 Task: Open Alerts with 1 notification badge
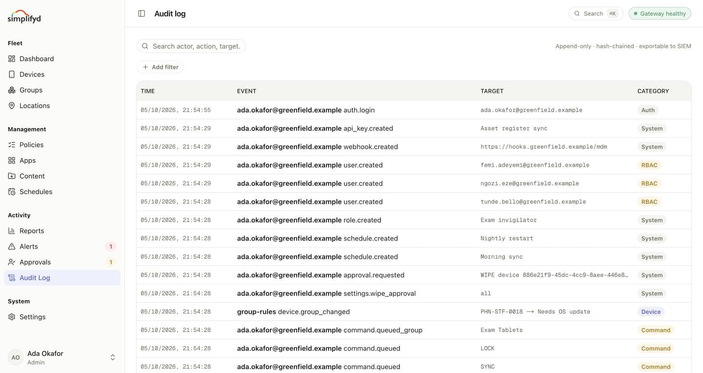pos(62,246)
